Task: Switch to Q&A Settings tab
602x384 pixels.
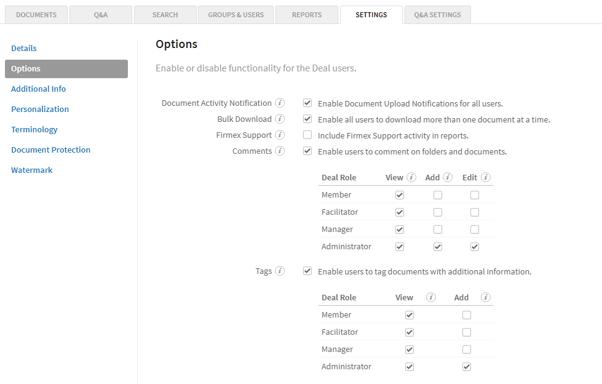Action: 437,15
